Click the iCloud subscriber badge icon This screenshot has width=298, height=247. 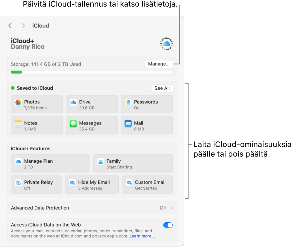(166, 44)
